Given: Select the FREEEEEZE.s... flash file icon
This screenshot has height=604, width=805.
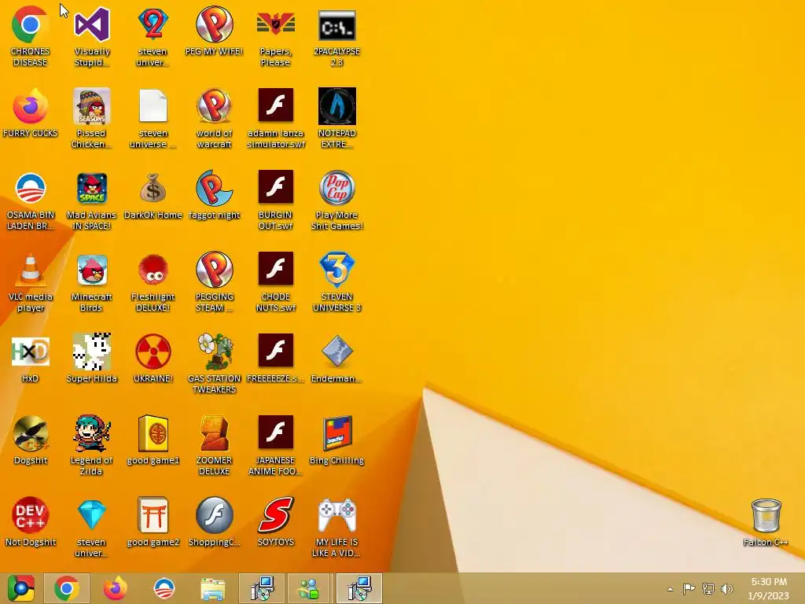Looking at the screenshot, I should (276, 359).
